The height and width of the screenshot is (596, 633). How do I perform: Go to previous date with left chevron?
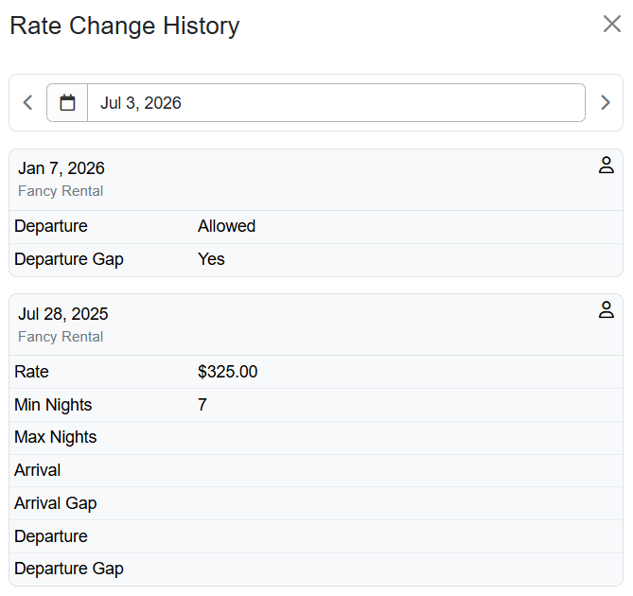tap(27, 102)
